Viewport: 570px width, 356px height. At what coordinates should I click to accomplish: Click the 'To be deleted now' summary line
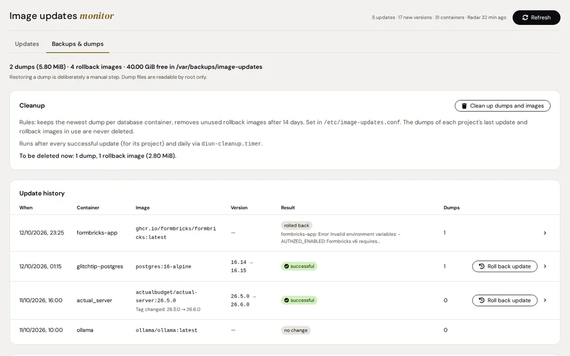click(98, 156)
